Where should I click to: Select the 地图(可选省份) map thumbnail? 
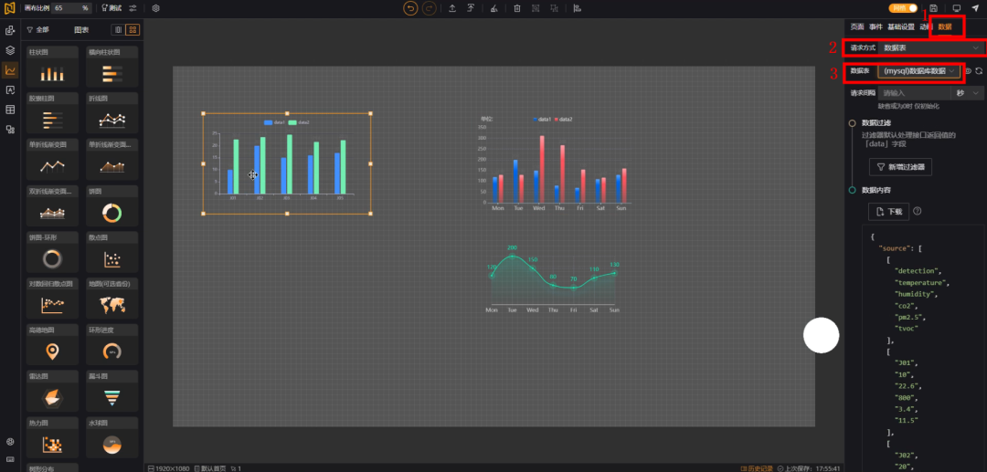(111, 299)
